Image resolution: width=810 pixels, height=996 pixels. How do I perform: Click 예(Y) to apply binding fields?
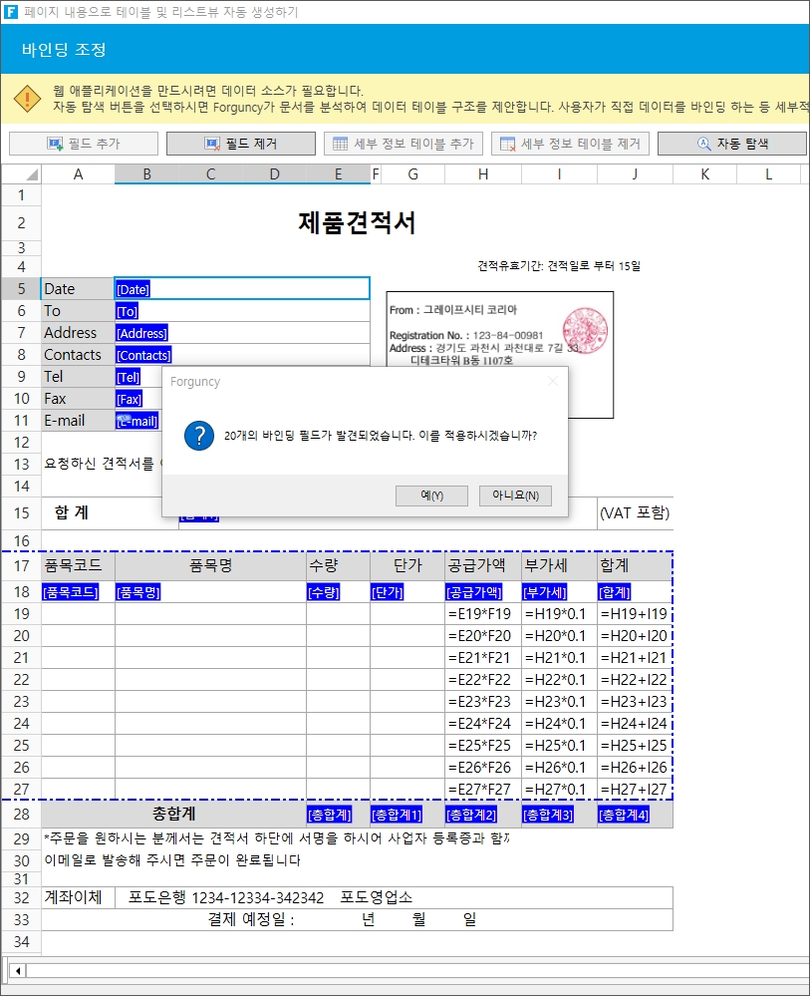click(431, 496)
